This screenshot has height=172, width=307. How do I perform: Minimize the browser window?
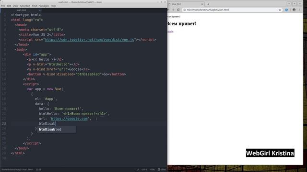289,4
